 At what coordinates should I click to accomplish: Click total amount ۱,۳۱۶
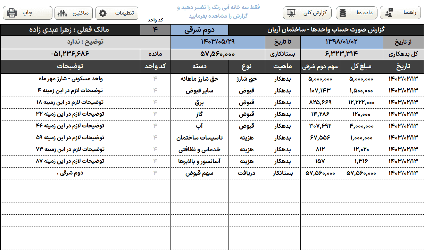tap(361, 161)
